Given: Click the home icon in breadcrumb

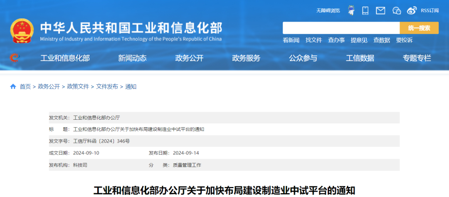Looking at the screenshot, I should (x=13, y=86).
